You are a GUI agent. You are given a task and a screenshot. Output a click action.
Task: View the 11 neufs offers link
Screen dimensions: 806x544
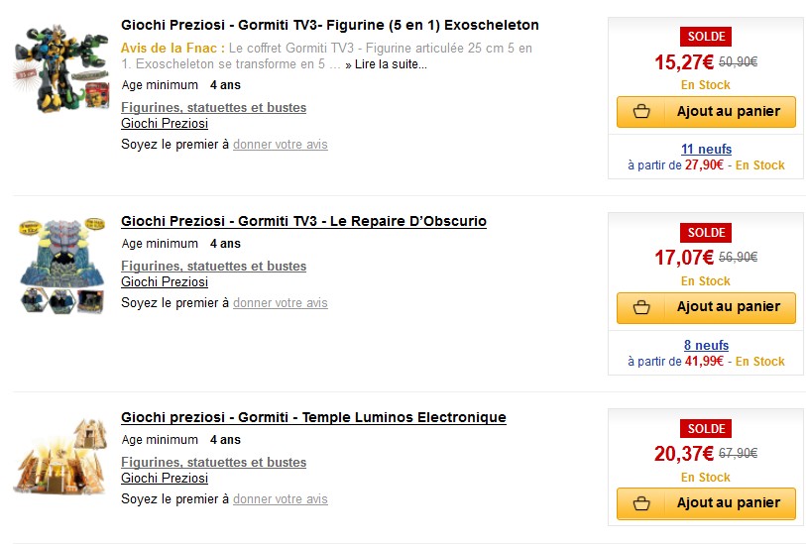706,149
